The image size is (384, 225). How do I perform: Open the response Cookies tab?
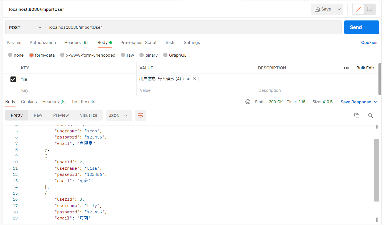click(29, 102)
